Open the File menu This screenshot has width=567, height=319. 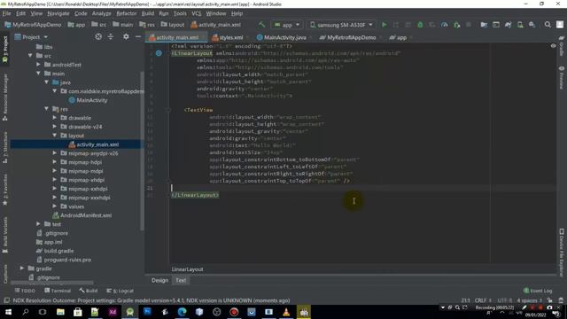point(6,13)
